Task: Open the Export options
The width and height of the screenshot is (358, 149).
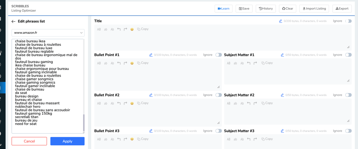Action: (x=342, y=9)
